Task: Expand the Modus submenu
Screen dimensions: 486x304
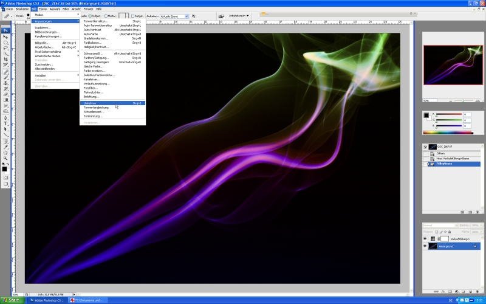Action: tap(56, 15)
